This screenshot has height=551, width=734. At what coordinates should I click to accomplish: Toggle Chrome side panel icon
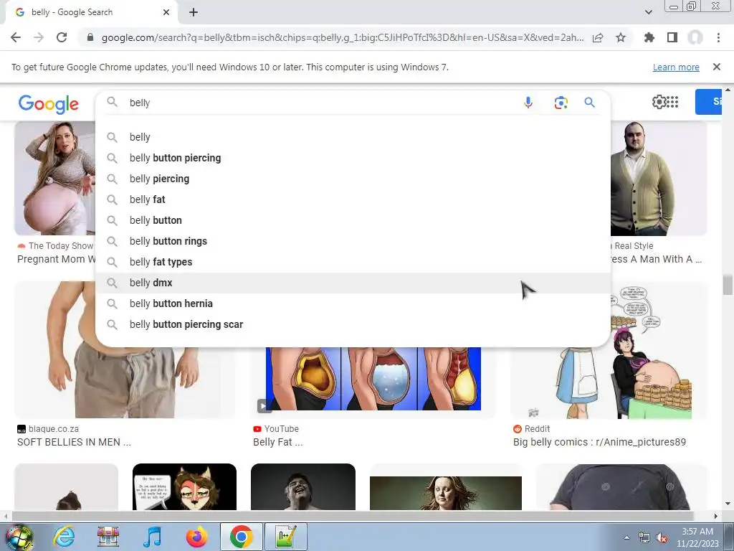(672, 37)
